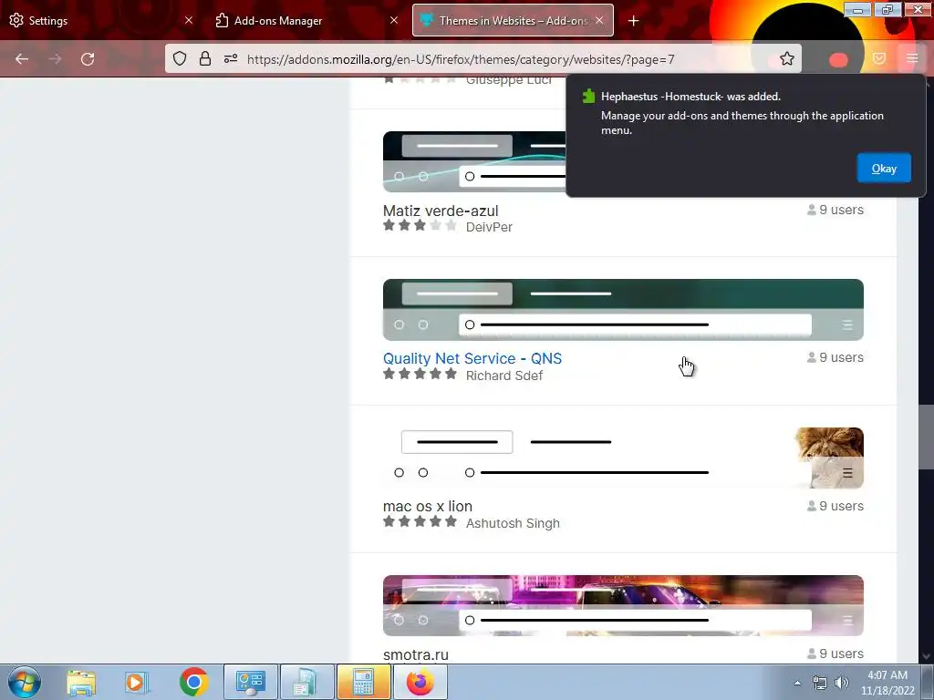Close the Settings tab

(x=189, y=20)
